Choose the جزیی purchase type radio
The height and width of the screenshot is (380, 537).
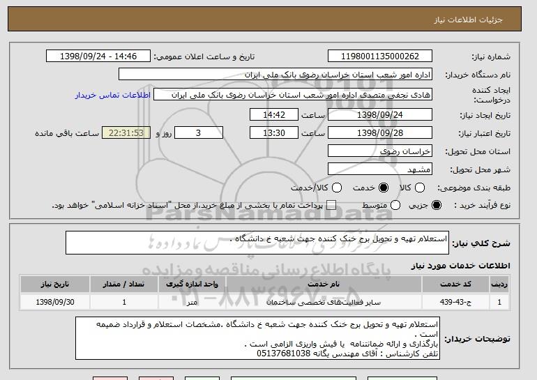437,205
